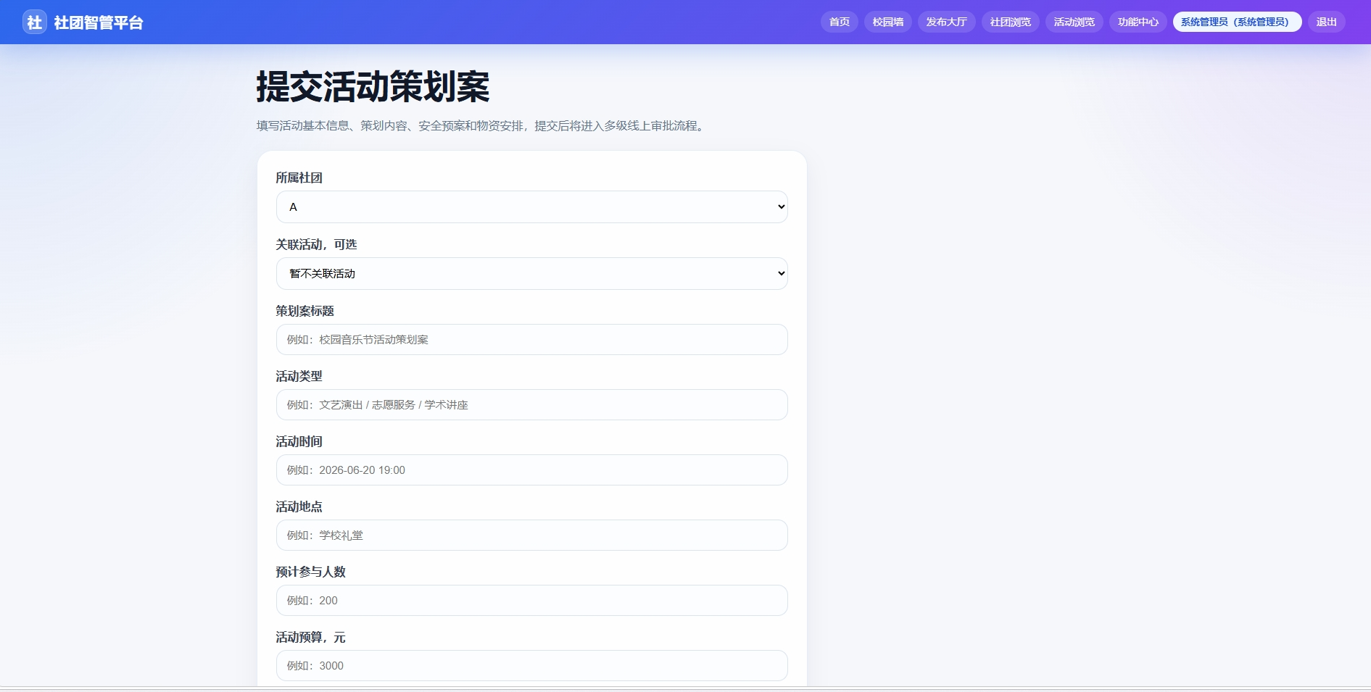Viewport: 1371px width, 692px height.
Task: Navigate to 活动浏览
Action: [x=1074, y=22]
